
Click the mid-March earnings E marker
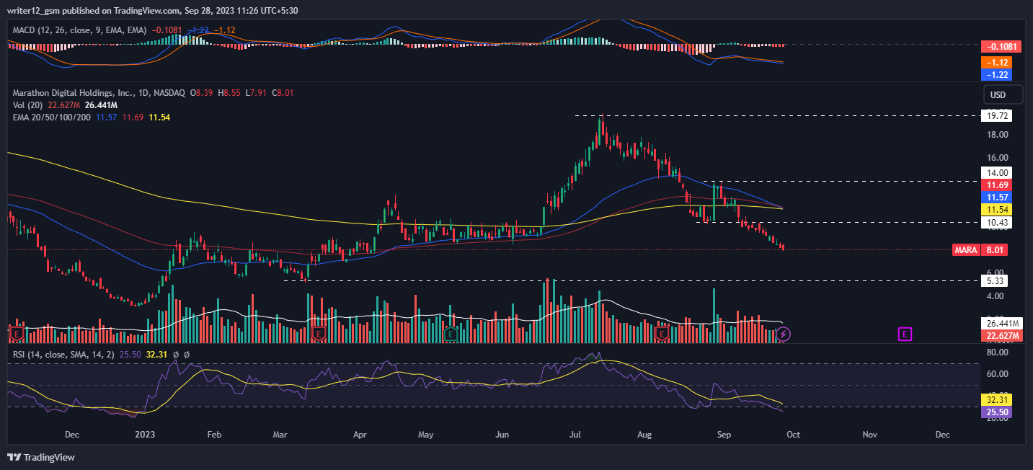[x=318, y=334]
